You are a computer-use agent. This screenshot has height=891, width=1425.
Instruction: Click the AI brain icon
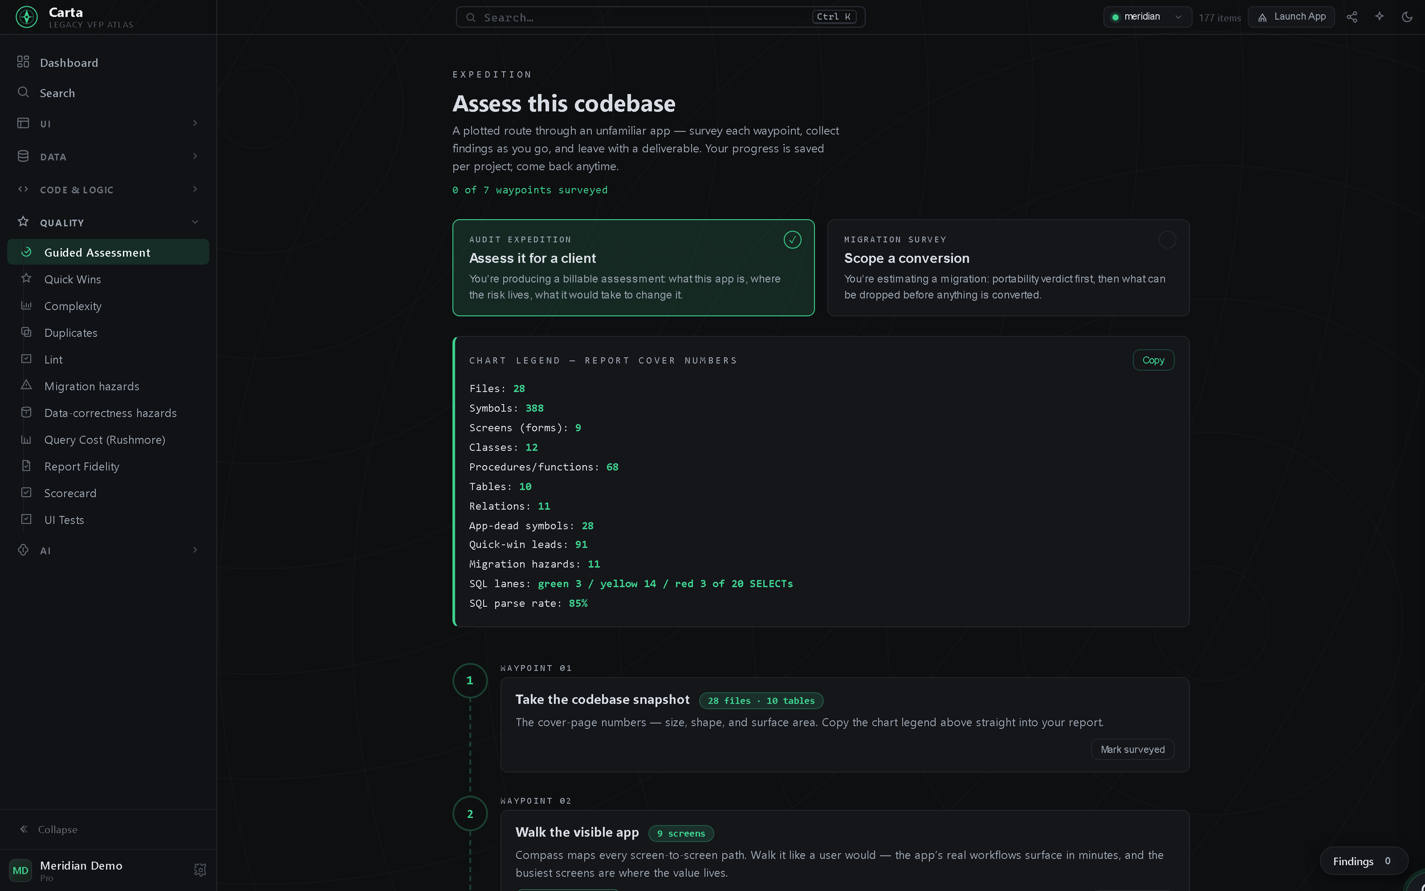coord(23,550)
